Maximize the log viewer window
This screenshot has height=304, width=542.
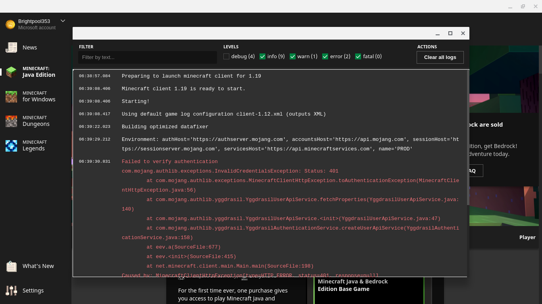450,33
